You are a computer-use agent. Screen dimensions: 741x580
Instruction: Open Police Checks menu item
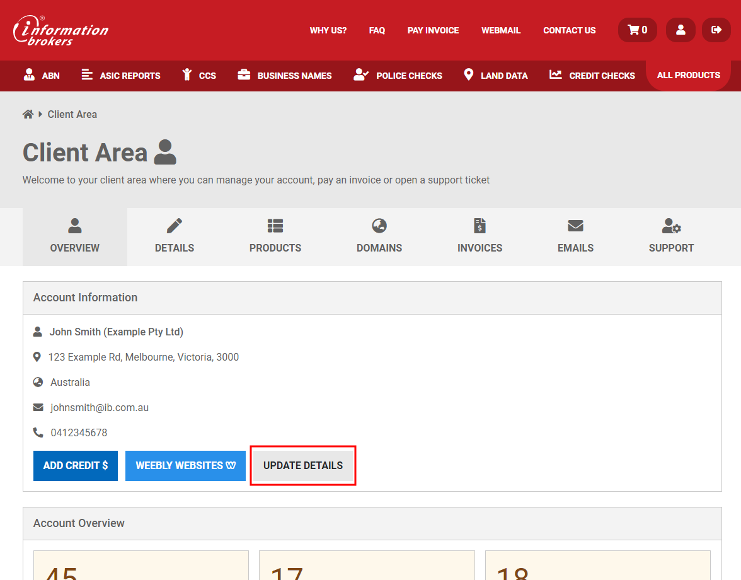(398, 76)
